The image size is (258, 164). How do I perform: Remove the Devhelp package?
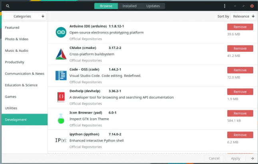point(240,92)
